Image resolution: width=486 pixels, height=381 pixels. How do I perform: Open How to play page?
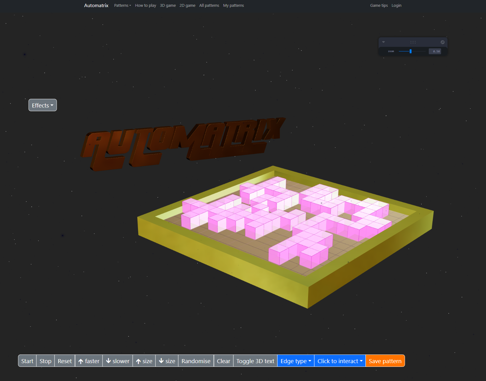click(x=146, y=6)
